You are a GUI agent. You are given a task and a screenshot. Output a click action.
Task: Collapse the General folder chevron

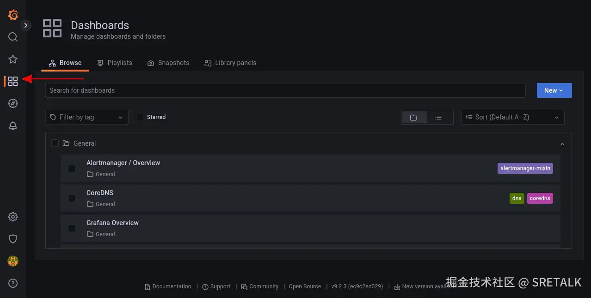point(562,144)
